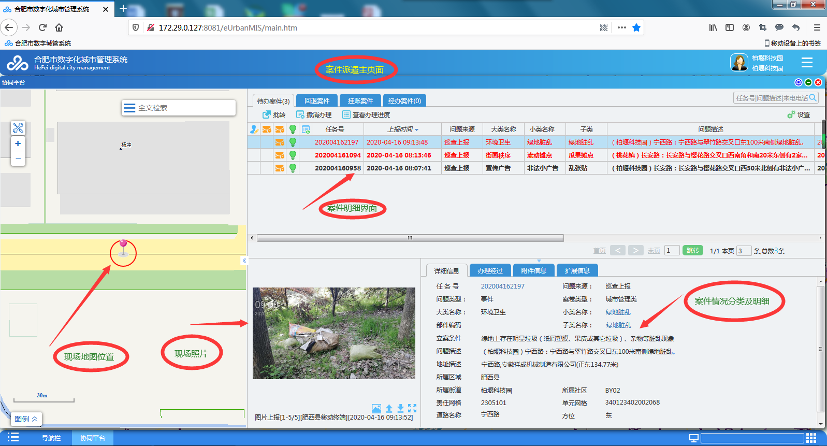Click the 全文检索 search field
The image size is (827, 446).
(x=179, y=108)
